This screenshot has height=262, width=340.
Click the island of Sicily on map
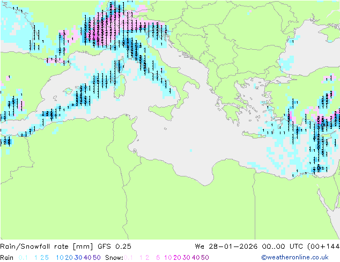tap(164, 111)
